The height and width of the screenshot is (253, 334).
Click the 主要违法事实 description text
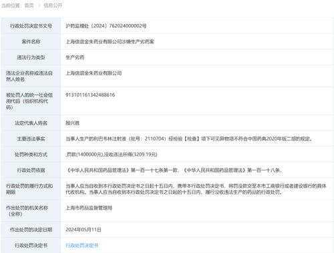[189, 138]
